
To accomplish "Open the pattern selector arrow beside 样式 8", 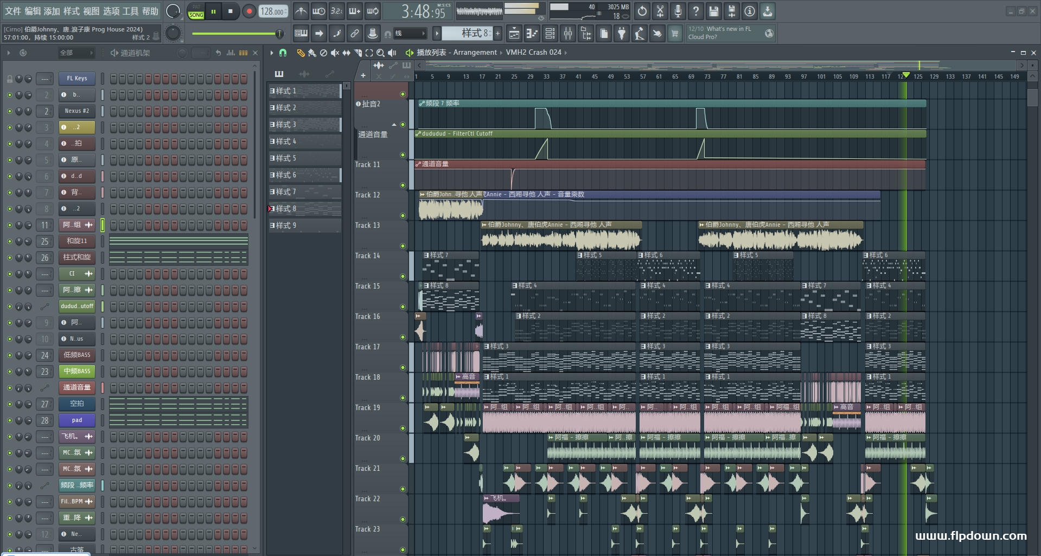I will 437,34.
